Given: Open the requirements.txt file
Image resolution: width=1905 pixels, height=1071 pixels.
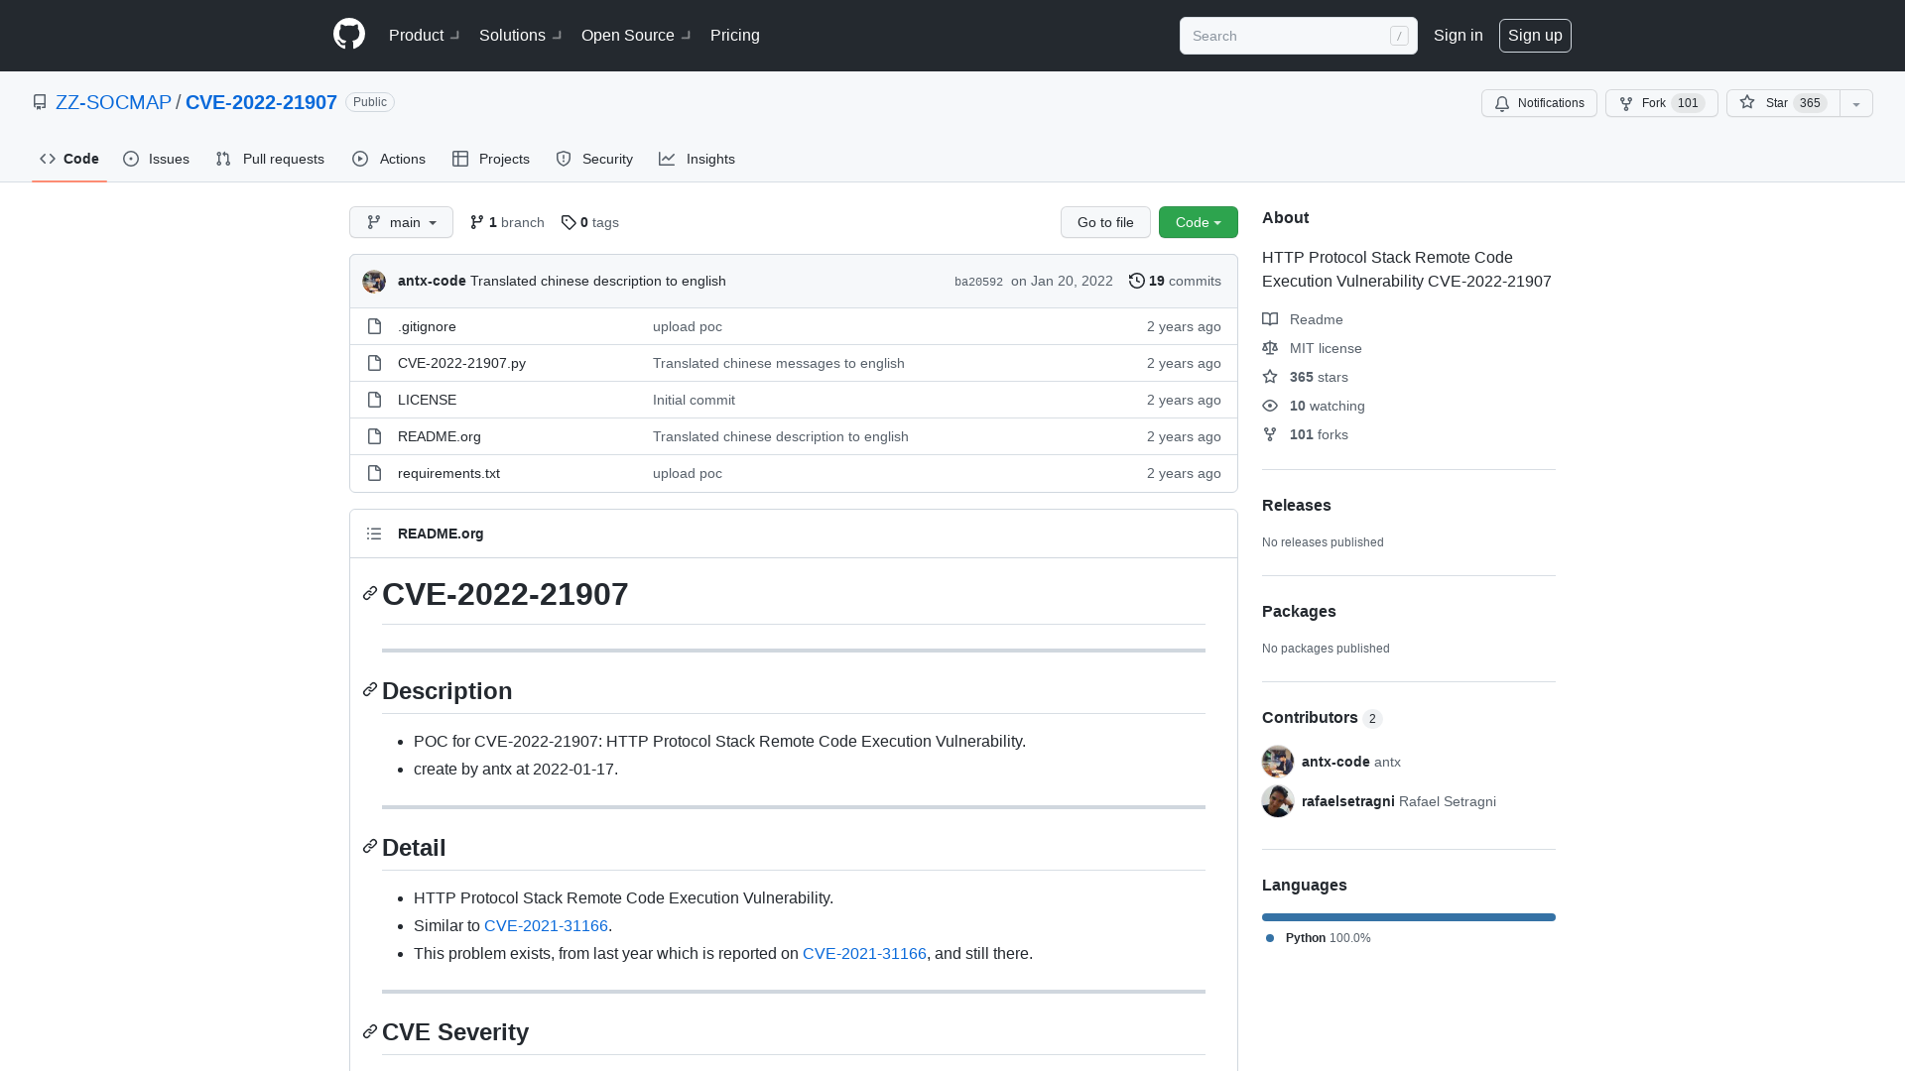Looking at the screenshot, I should [448, 473].
